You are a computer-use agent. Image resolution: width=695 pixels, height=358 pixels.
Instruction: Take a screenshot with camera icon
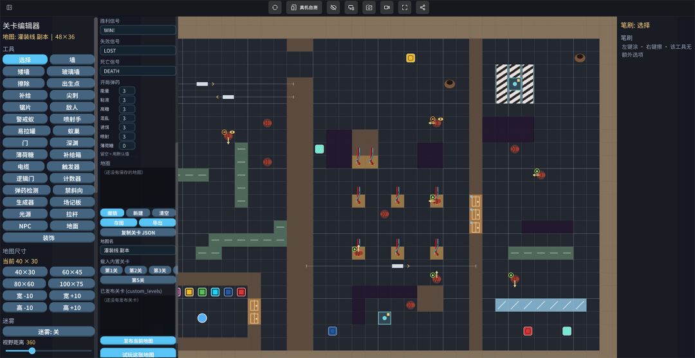369,8
